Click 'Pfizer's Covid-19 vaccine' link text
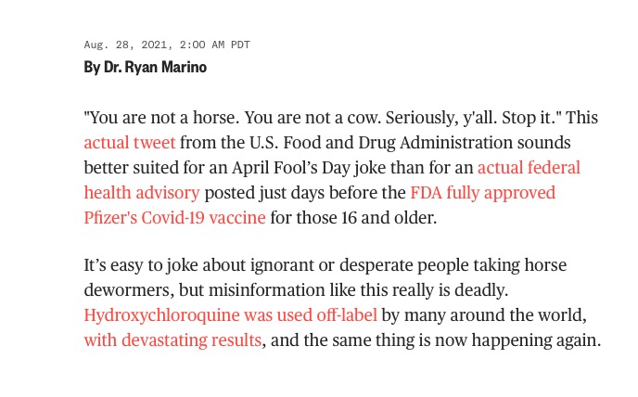This screenshot has width=638, height=397. point(174,218)
